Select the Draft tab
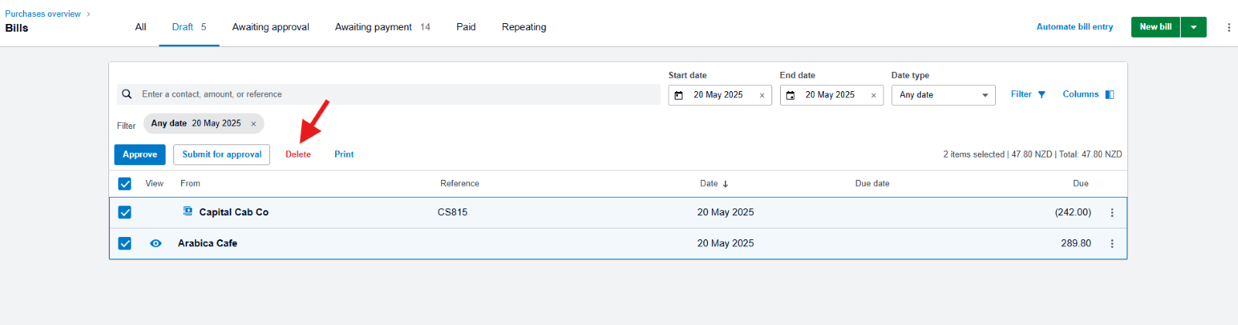Image resolution: width=1238 pixels, height=325 pixels. [190, 27]
